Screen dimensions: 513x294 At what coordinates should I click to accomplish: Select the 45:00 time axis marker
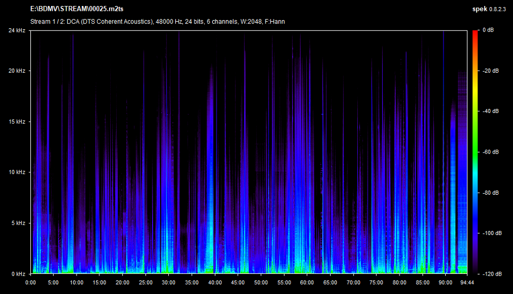pyautogui.click(x=238, y=282)
